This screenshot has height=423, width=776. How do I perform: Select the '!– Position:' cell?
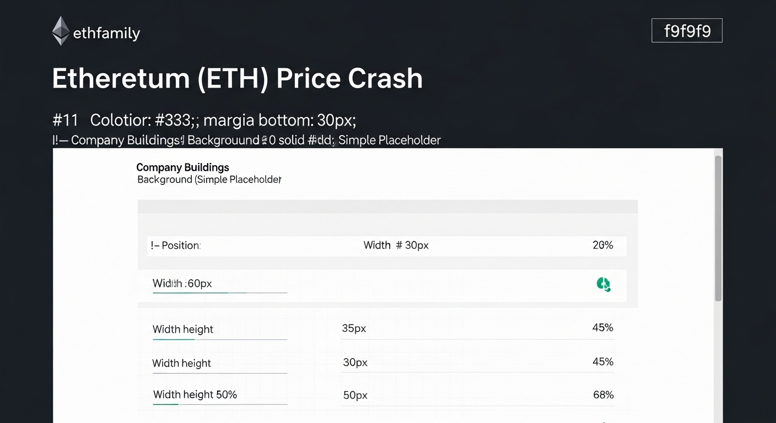(176, 246)
